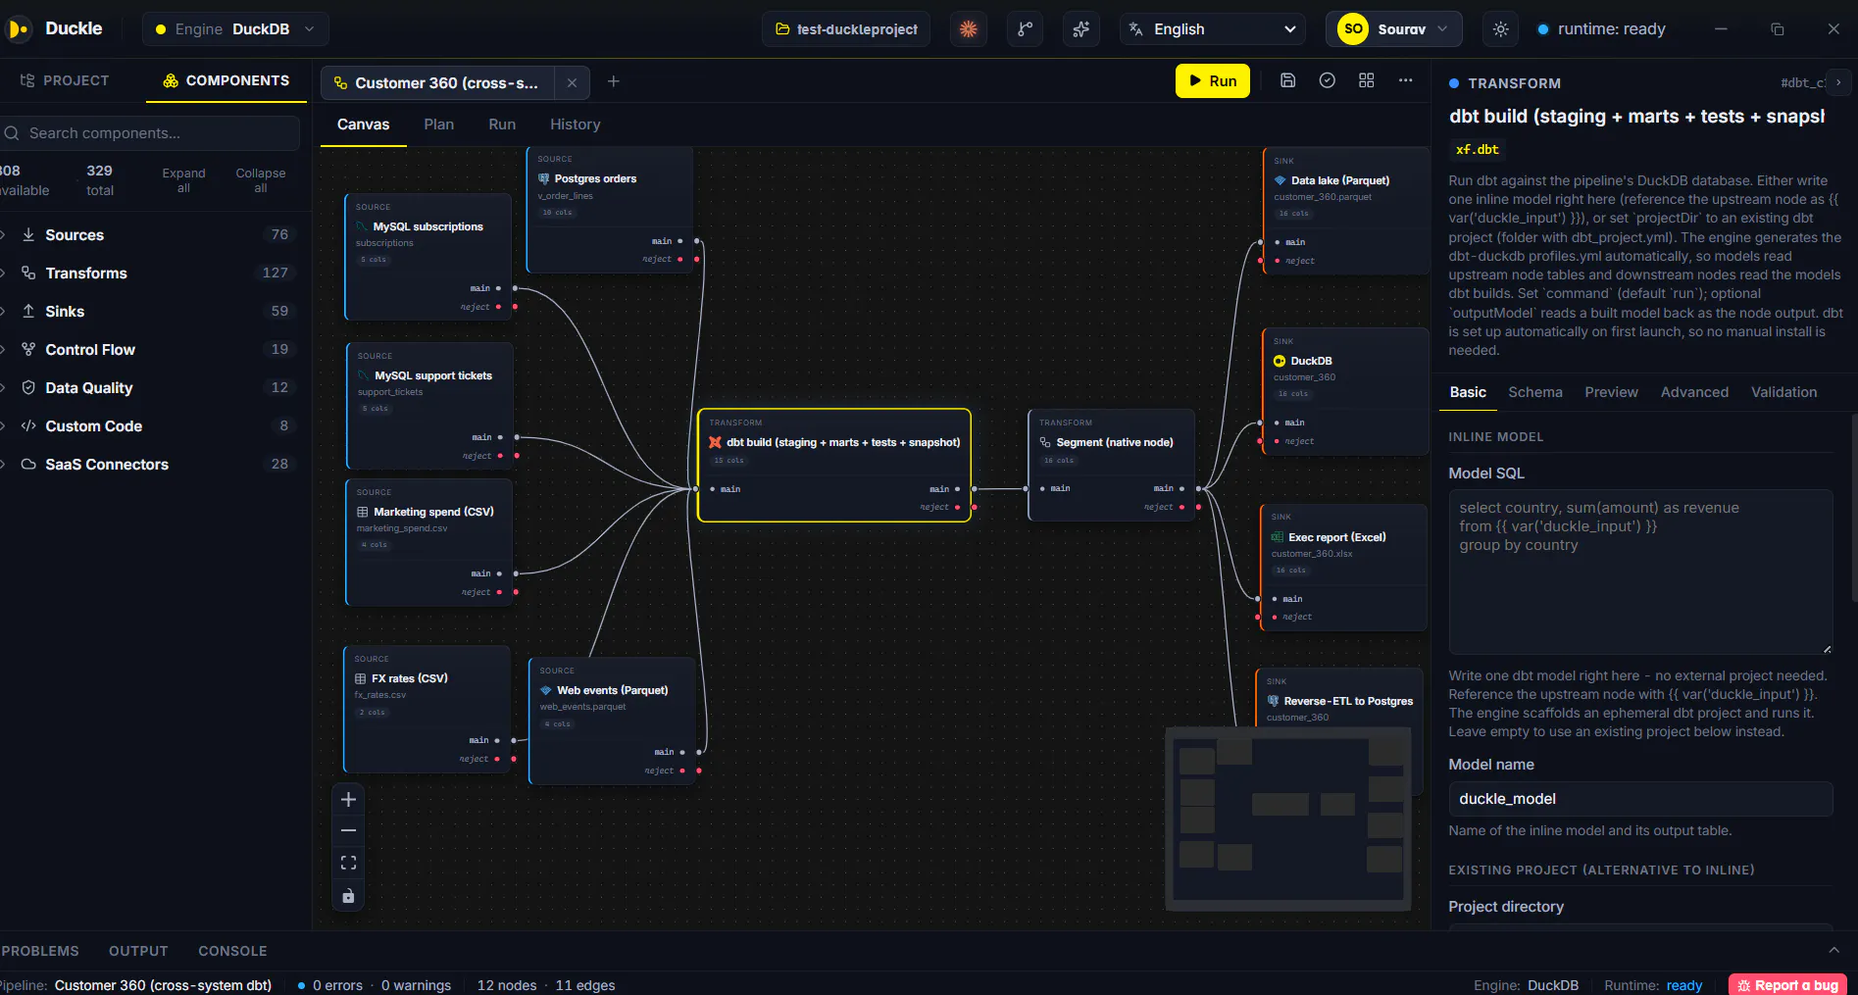
Task: Click the Model SQL text area
Action: (1640, 572)
